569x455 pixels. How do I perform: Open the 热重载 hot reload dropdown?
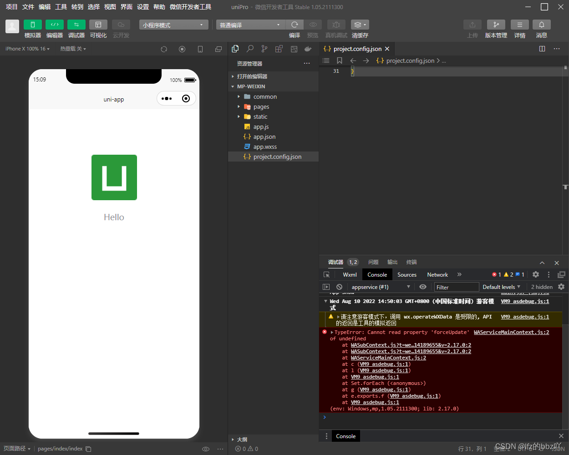pyautogui.click(x=73, y=49)
